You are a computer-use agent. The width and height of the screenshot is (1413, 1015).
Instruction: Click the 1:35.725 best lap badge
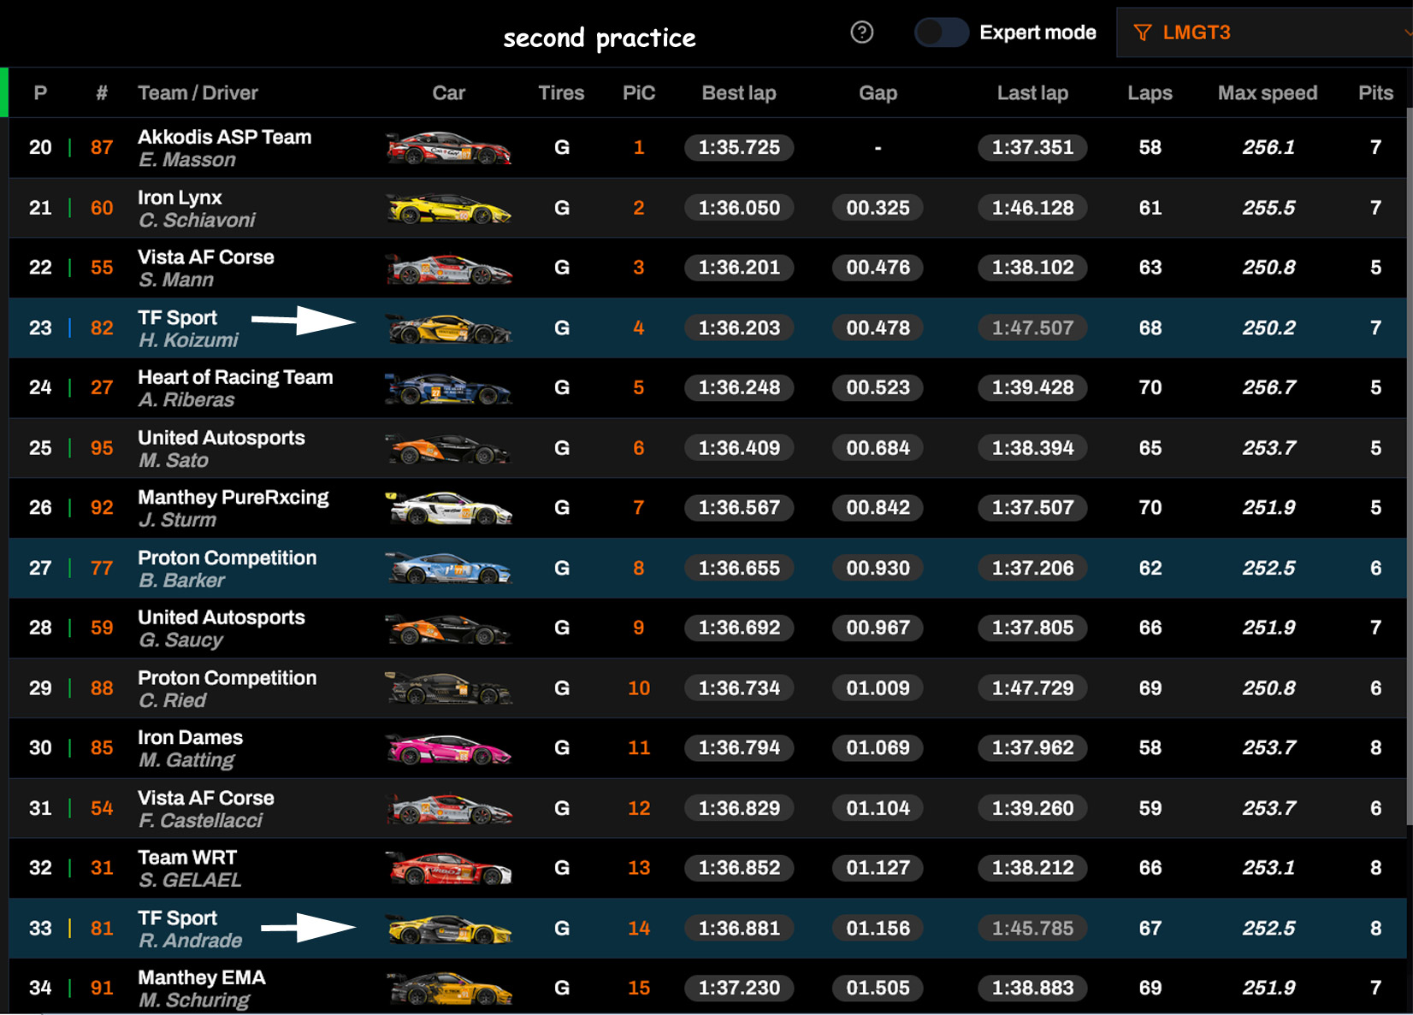(738, 148)
